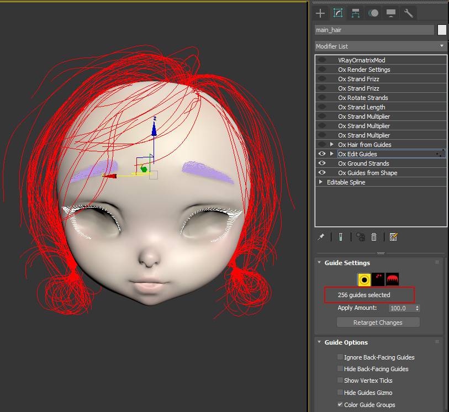Open the Motion panel tab

click(373, 13)
